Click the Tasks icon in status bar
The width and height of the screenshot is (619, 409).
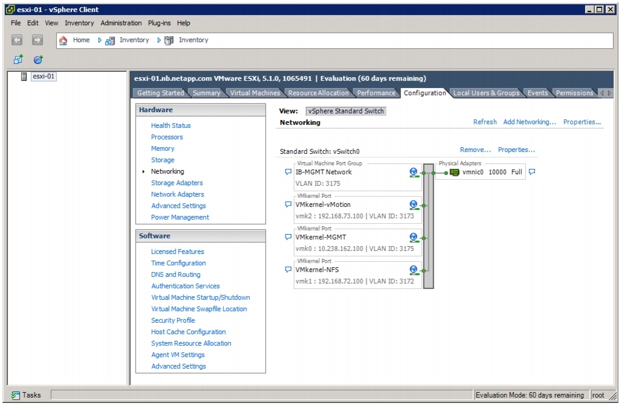pos(16,395)
